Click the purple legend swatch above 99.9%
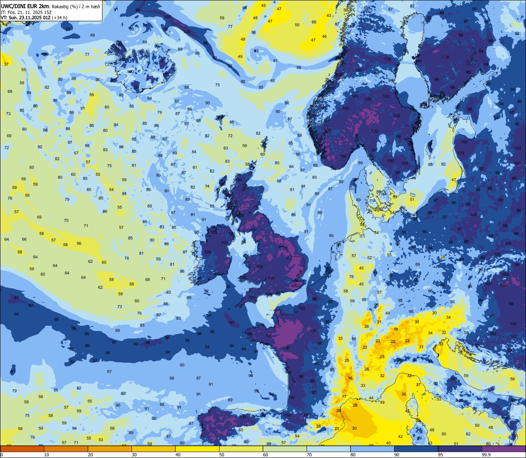526x458 pixels. pos(503,449)
